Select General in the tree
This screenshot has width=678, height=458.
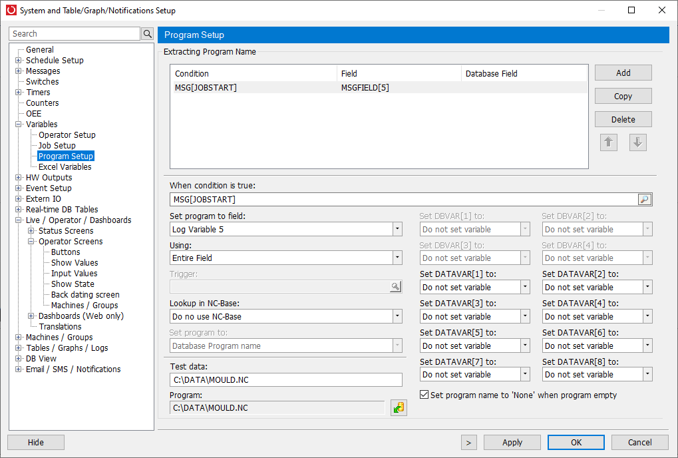point(40,50)
